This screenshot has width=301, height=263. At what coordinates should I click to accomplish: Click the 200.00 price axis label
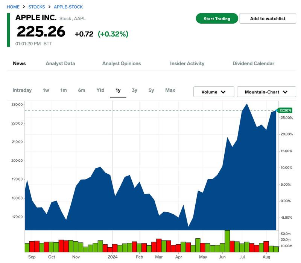[x=17, y=161]
